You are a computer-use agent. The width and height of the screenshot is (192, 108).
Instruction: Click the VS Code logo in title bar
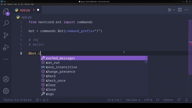[1, 1]
